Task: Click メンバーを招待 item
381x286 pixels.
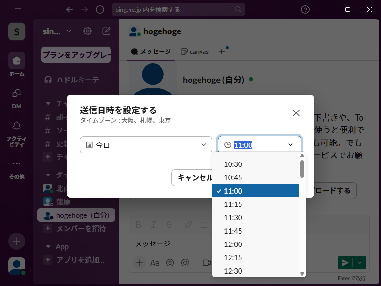Action: pos(76,228)
